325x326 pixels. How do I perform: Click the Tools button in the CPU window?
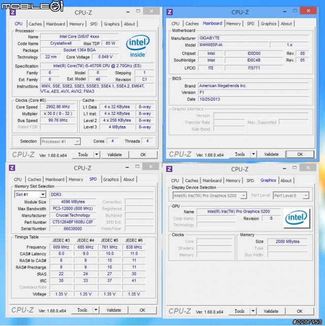[83, 155]
